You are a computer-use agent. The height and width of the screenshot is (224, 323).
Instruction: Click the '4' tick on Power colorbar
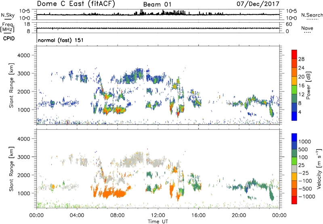[300, 112]
